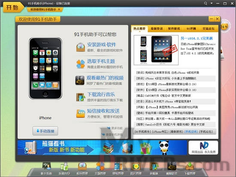Open 新手指南 in the bottom dock
This screenshot has height=177, width=236.
[x=46, y=169]
